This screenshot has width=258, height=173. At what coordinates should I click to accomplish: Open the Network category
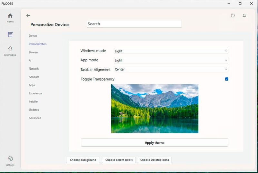click(34, 69)
